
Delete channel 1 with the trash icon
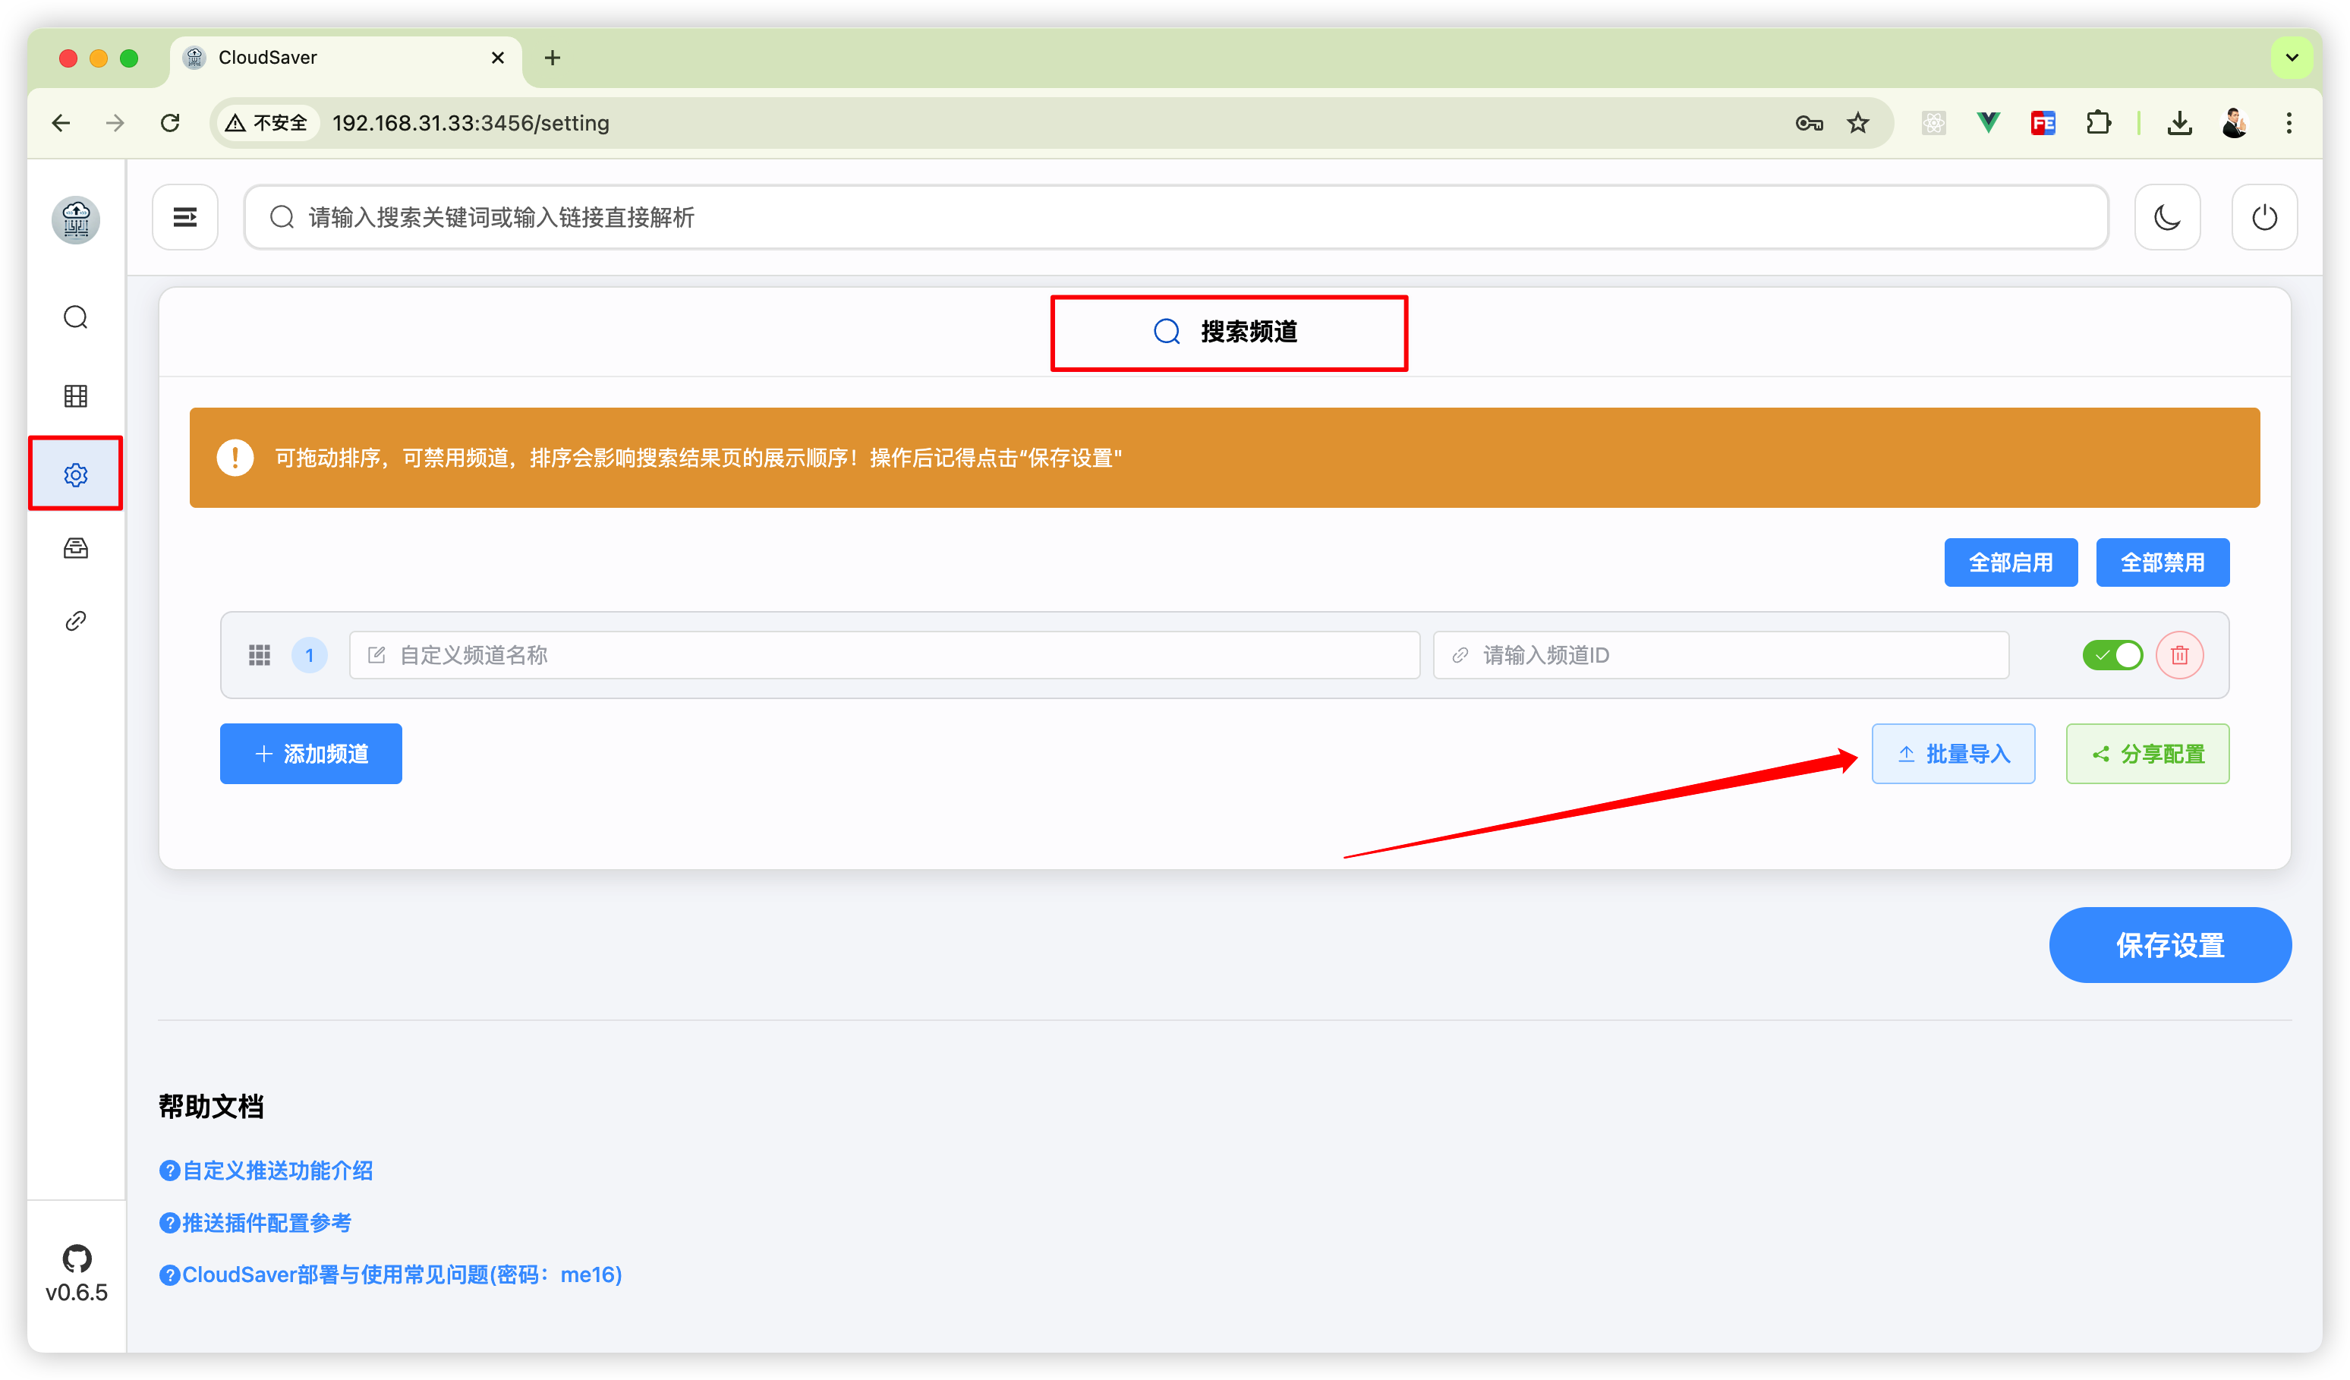[2178, 656]
